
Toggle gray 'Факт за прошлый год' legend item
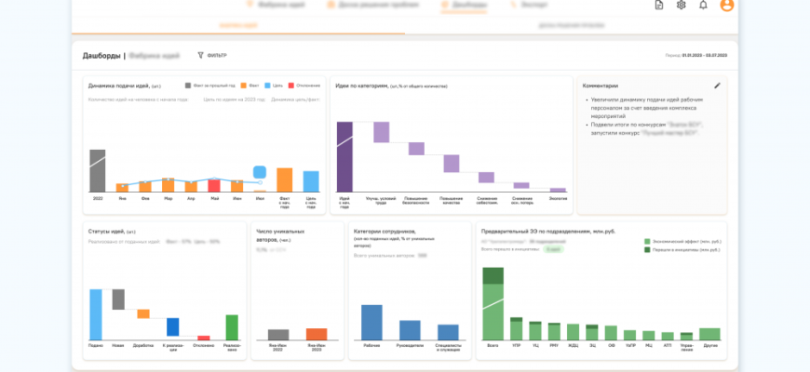click(x=188, y=86)
